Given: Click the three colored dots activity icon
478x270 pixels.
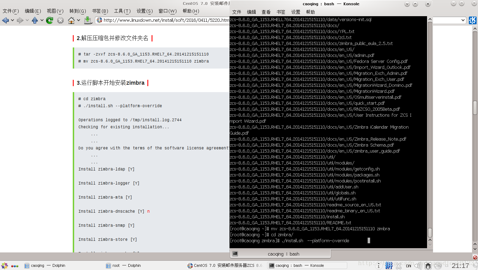Looking at the screenshot, I should pyautogui.click(x=15, y=266).
